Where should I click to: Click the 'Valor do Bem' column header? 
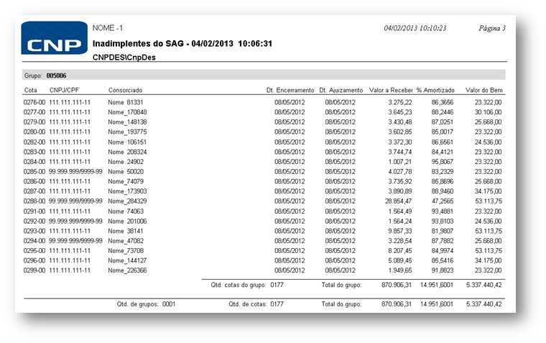(x=484, y=91)
